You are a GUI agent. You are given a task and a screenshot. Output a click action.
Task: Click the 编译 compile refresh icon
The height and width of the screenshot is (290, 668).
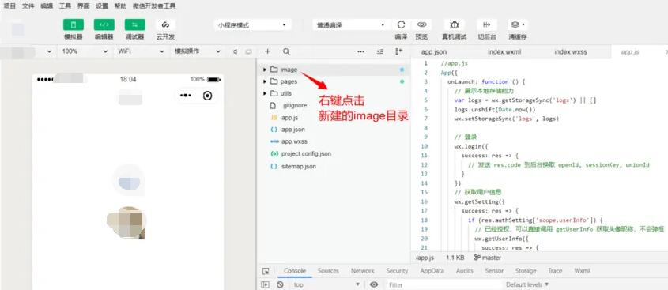(x=401, y=24)
